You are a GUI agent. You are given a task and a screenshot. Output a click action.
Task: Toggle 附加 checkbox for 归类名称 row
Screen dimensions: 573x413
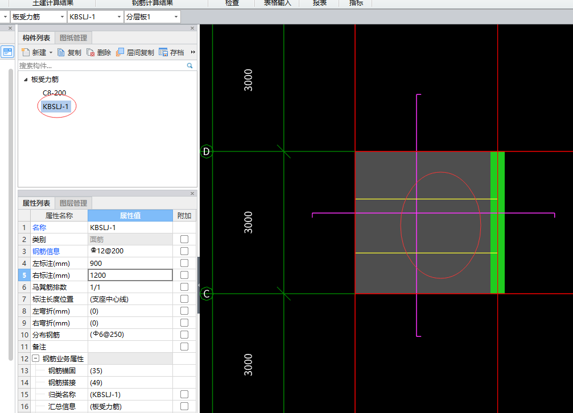pos(184,394)
